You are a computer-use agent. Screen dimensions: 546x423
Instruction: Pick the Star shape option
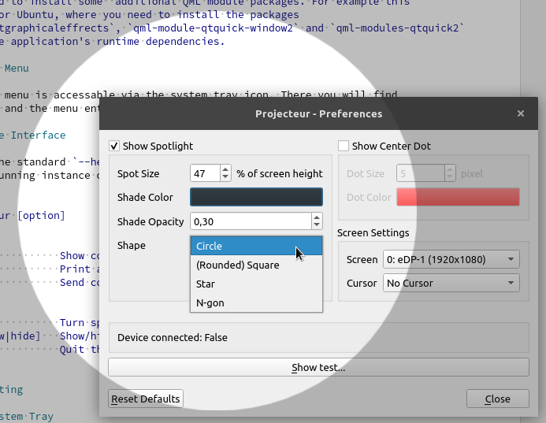coord(256,284)
